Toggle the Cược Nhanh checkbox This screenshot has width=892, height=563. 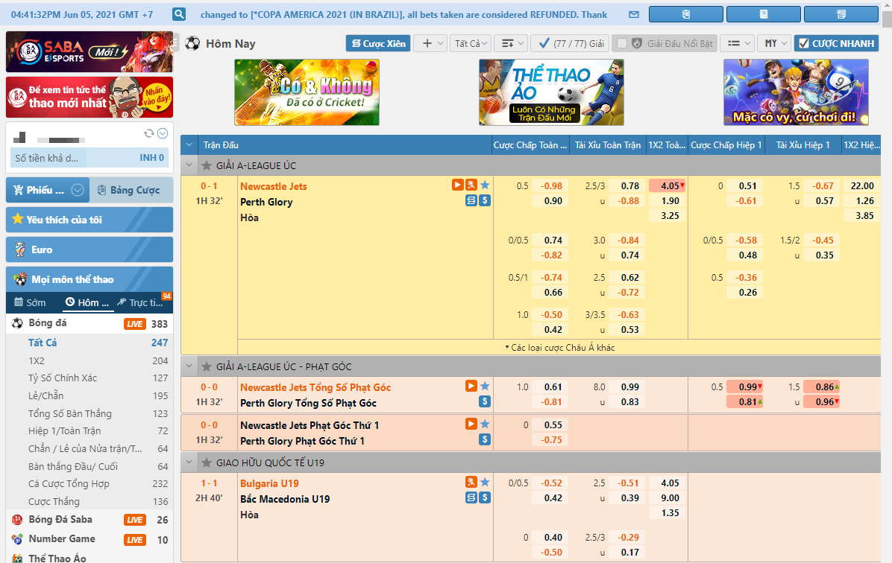803,44
